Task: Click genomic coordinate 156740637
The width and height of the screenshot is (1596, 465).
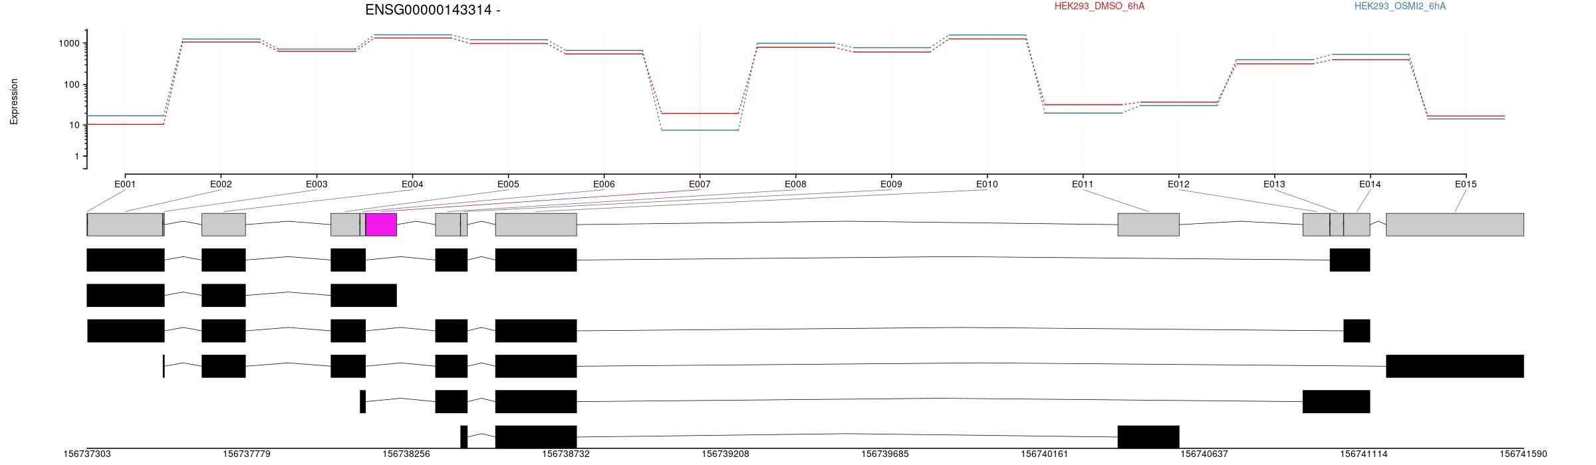Action: [1204, 454]
